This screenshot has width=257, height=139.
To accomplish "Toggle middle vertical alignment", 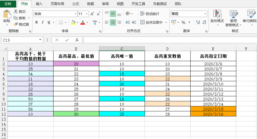I will pos(113,14).
